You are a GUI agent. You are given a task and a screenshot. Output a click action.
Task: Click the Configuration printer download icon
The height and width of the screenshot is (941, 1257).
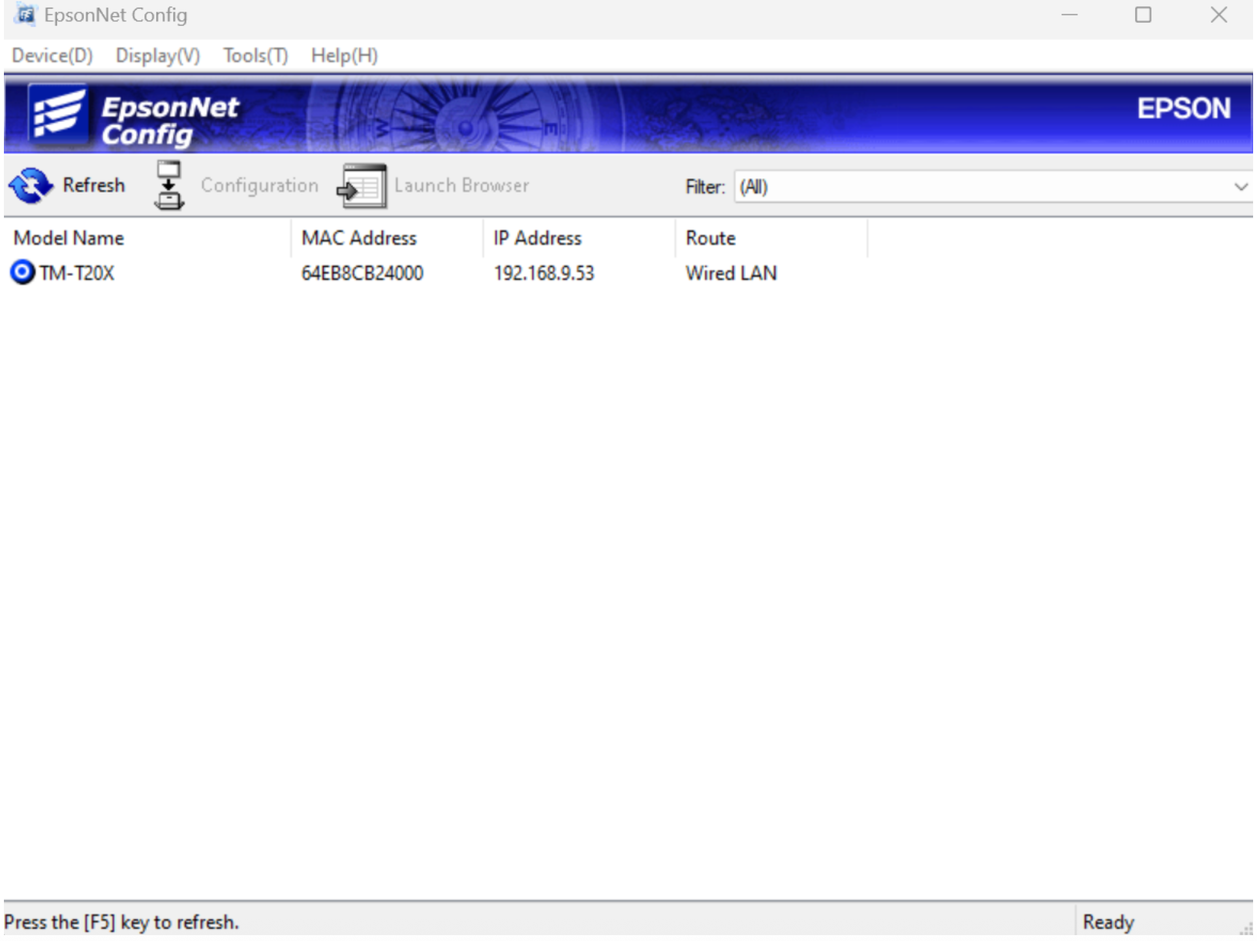tap(169, 186)
